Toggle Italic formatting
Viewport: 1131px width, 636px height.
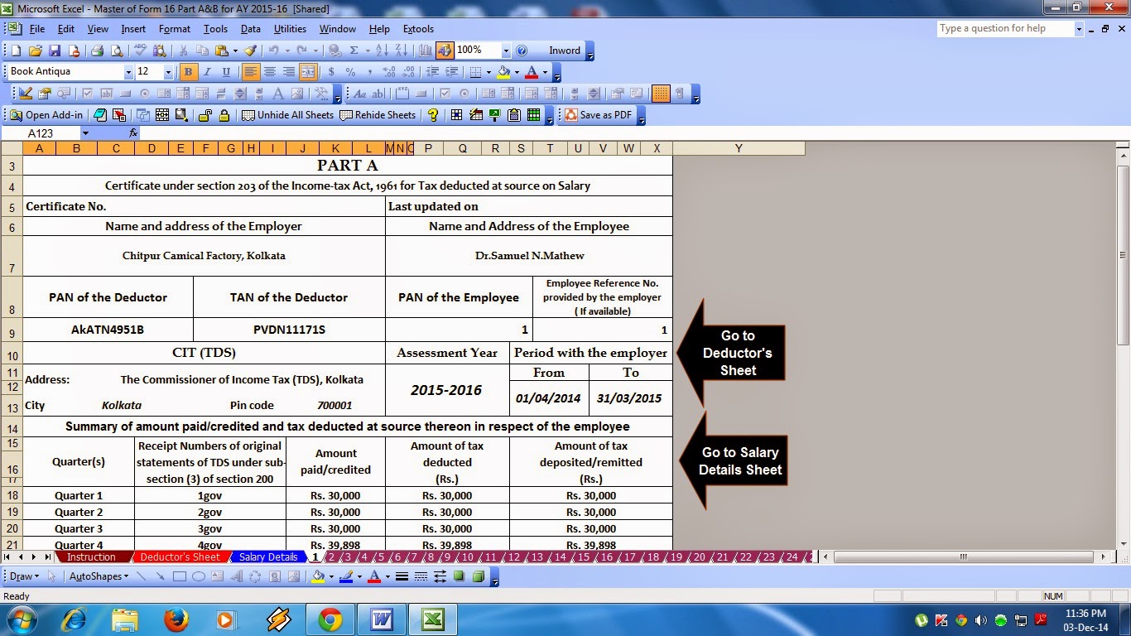pos(207,72)
